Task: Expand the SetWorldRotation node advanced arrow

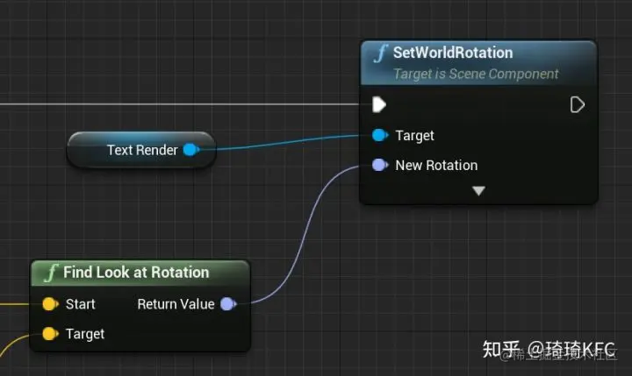Action: pos(478,190)
